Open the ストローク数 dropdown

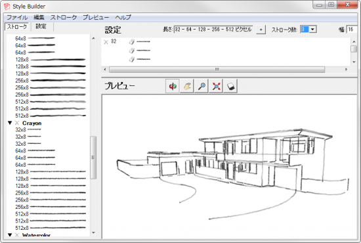click(x=312, y=30)
